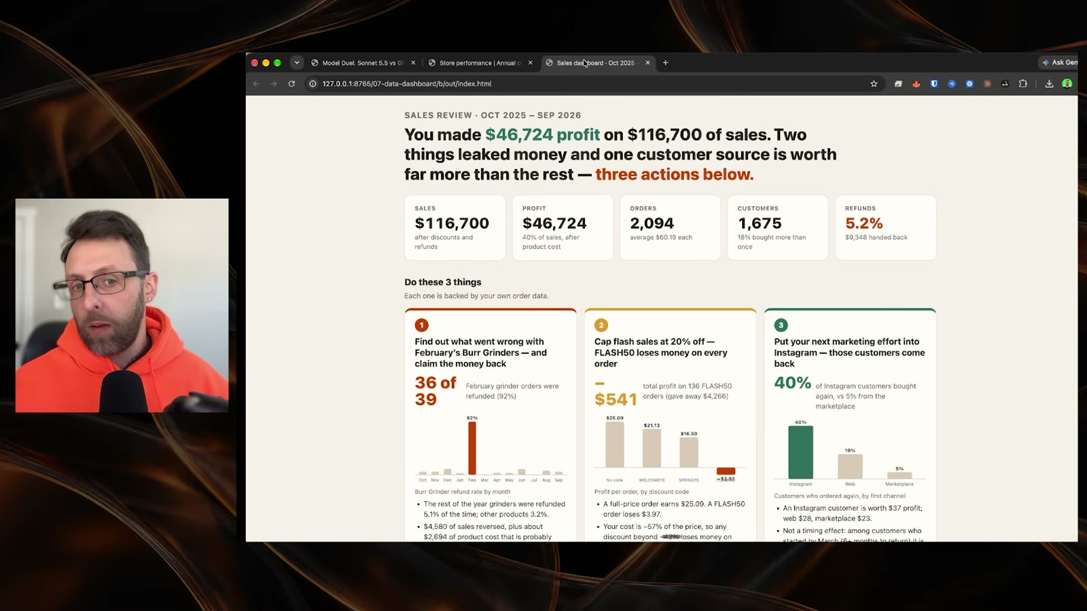Close the Model Duel tab
Image resolution: width=1087 pixels, height=611 pixels.
pyautogui.click(x=413, y=62)
